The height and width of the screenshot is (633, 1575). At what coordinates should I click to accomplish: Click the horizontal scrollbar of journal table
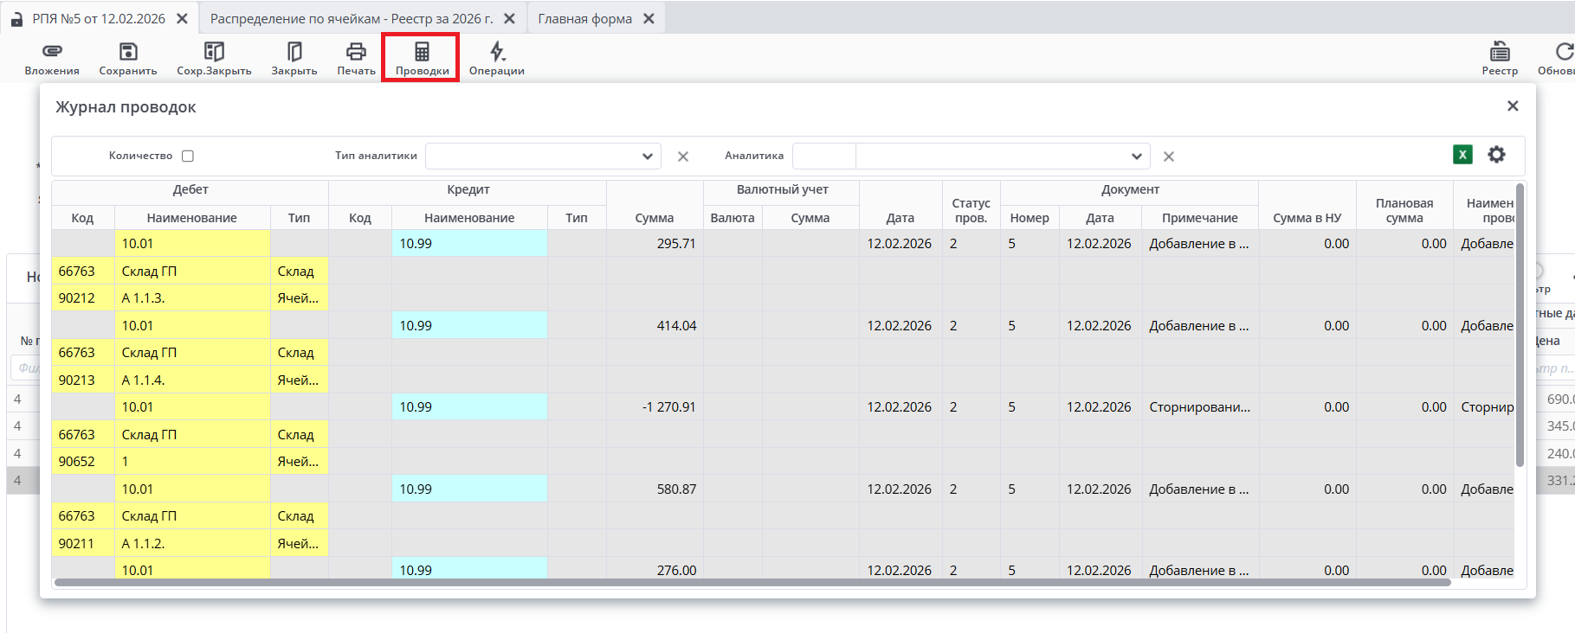click(752, 583)
